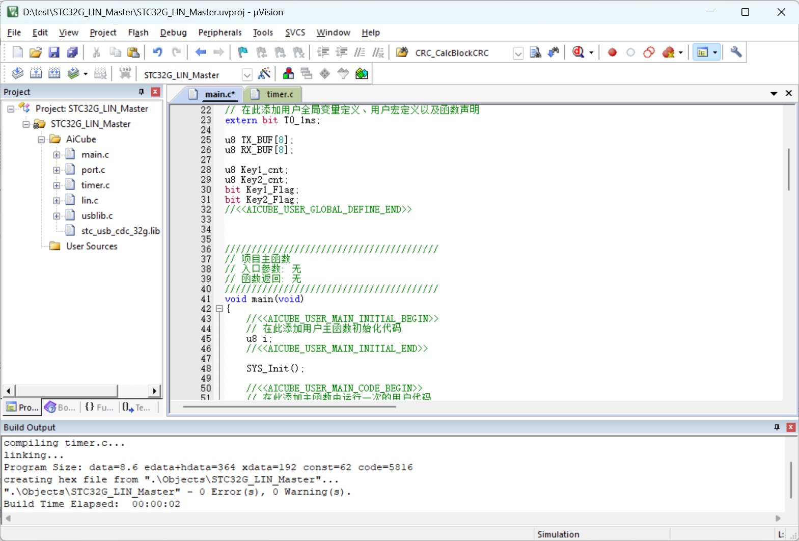The width and height of the screenshot is (799, 541).
Task: Click the Save All toolbar icon
Action: pyautogui.click(x=72, y=52)
